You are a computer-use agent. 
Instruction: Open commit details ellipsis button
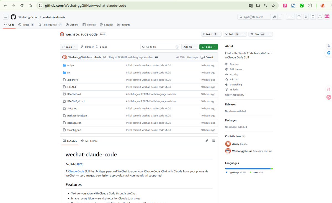click(x=156, y=57)
